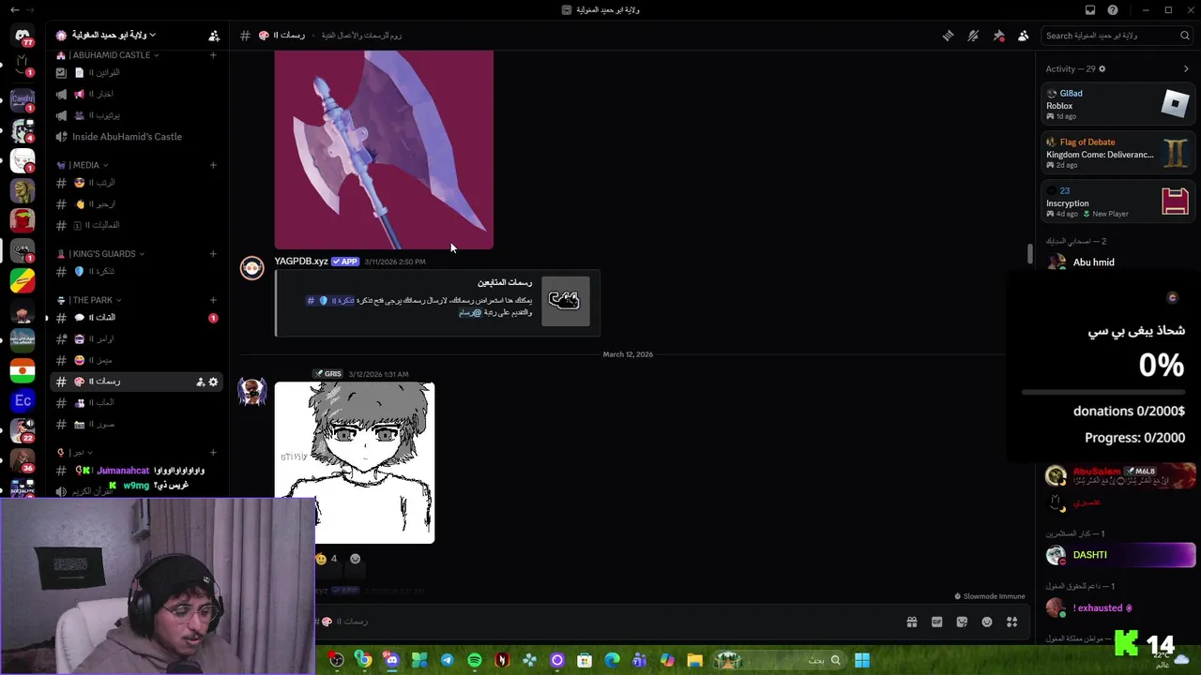
Task: Open the Ec server icon
Action: click(x=23, y=401)
